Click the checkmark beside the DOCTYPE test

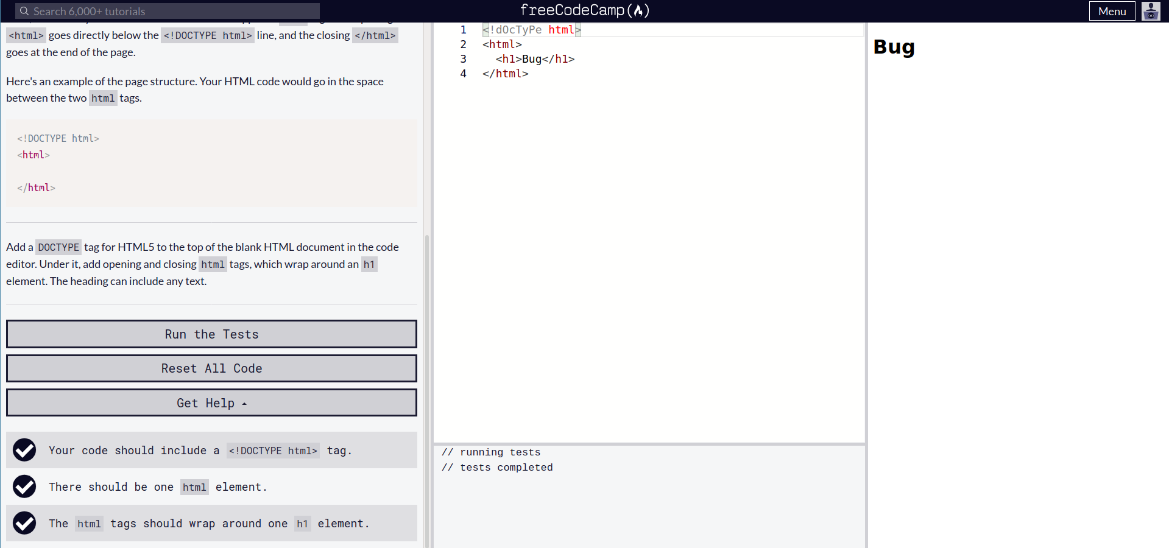[24, 450]
